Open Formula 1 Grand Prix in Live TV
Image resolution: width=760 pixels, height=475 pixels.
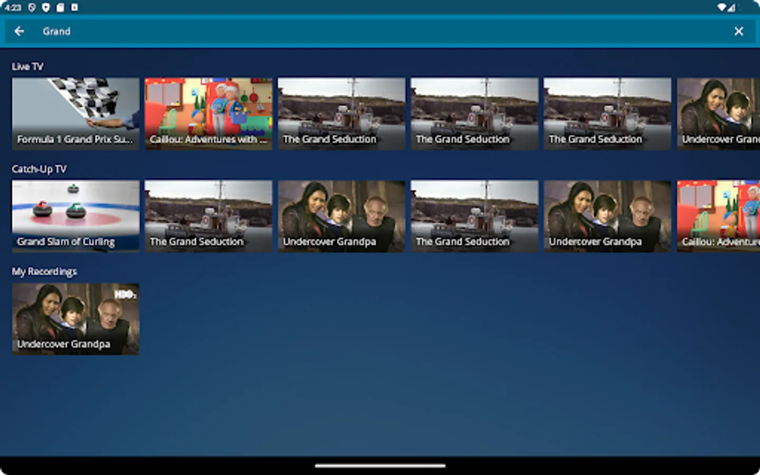point(75,114)
